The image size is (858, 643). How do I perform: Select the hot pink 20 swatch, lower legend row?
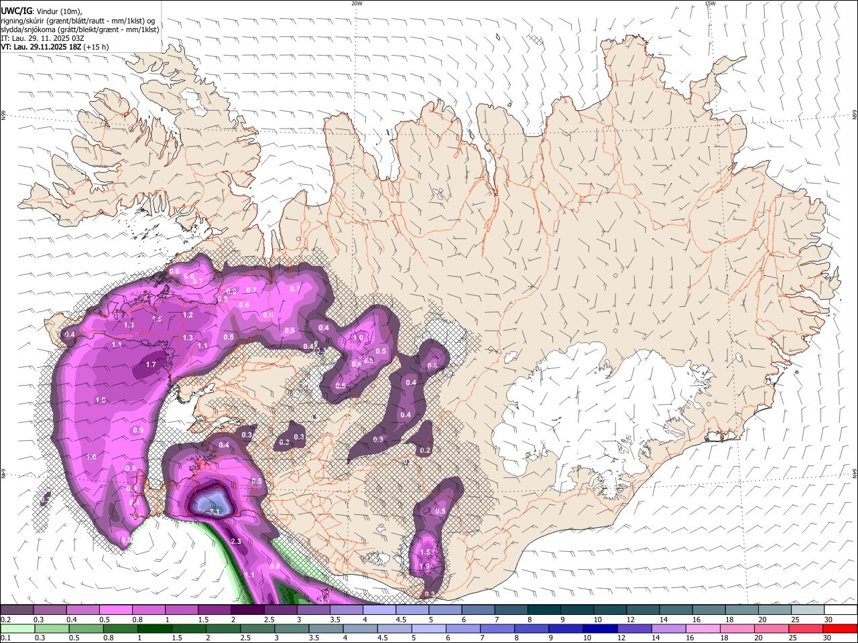[x=772, y=629]
